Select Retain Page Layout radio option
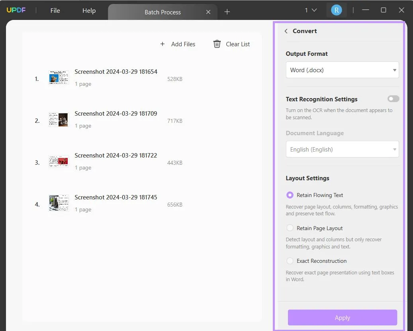413x331 pixels. click(x=290, y=228)
